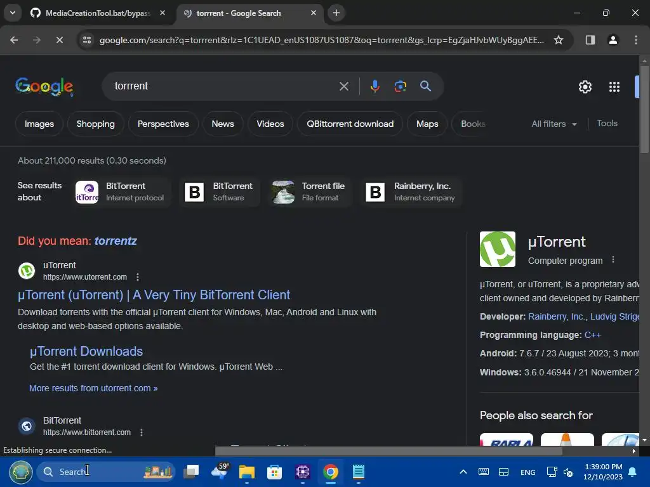Bookmark this page with the star icon
Image resolution: width=650 pixels, height=487 pixels.
click(x=559, y=40)
